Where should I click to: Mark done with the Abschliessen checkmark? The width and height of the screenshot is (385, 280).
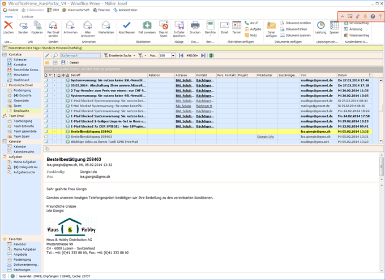127,25
